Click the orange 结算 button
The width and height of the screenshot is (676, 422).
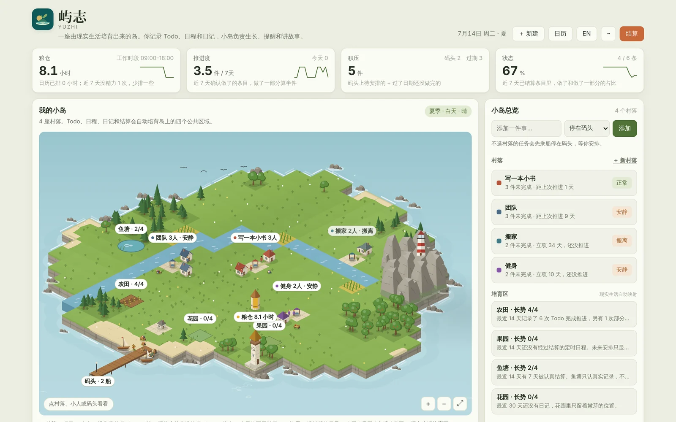(632, 34)
